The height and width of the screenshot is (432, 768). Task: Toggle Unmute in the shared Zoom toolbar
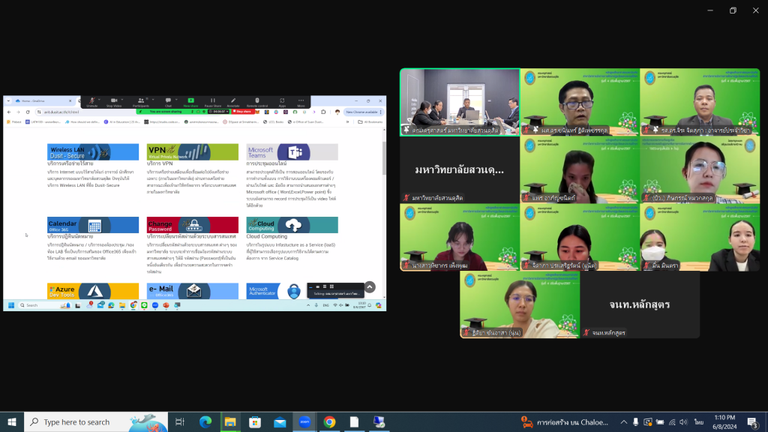point(91,101)
